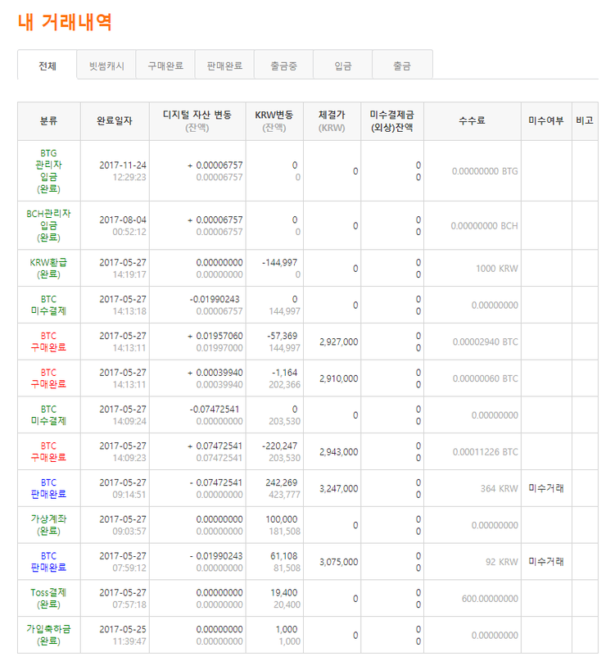Open the 구매완료 tab

[165, 66]
